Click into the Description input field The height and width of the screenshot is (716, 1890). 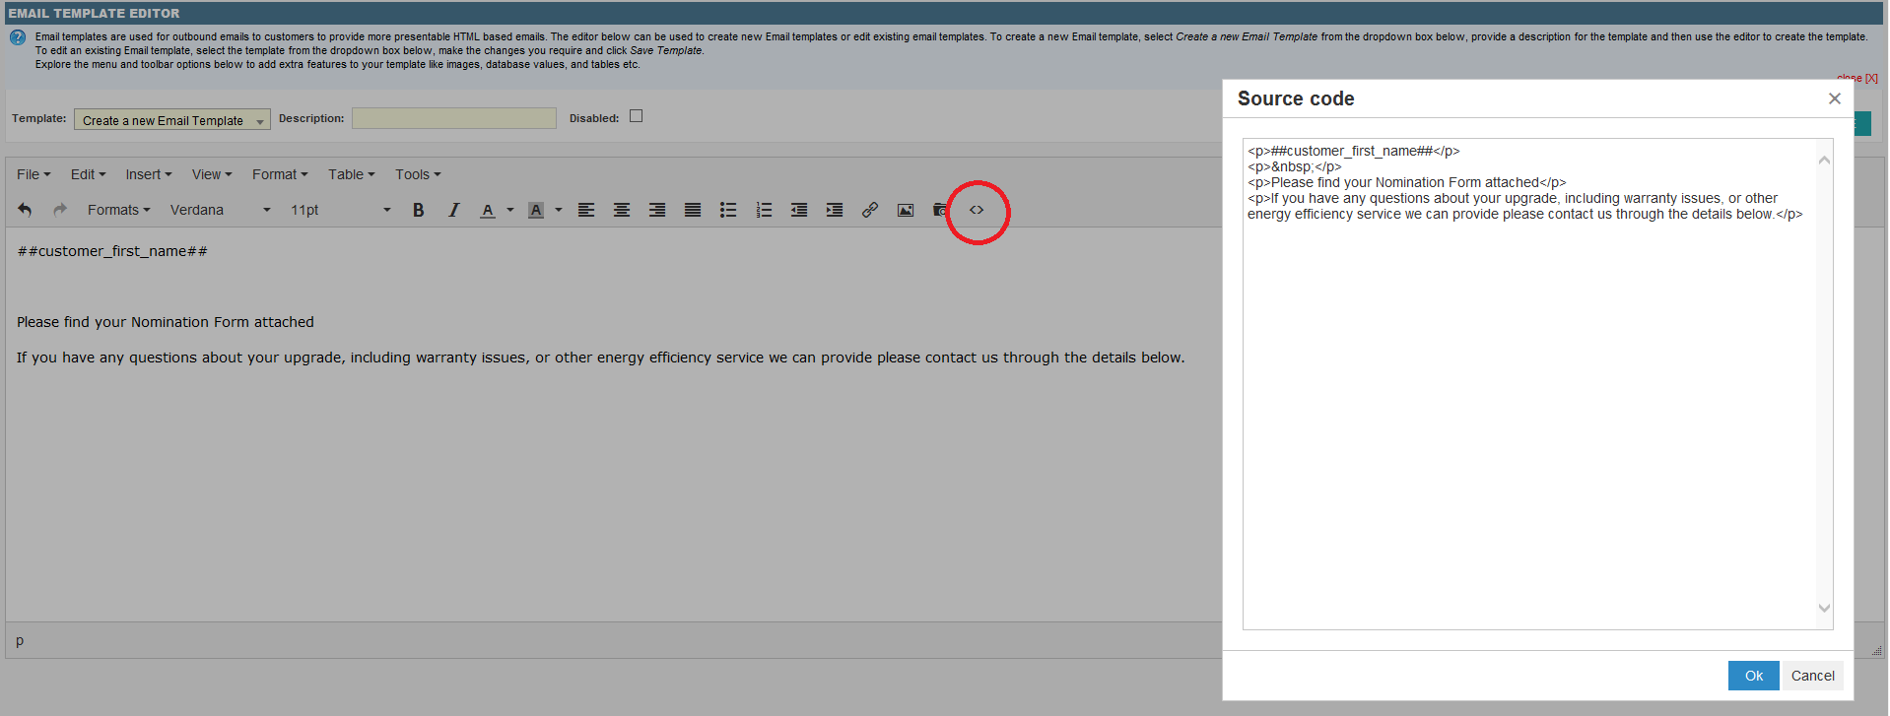tap(453, 118)
